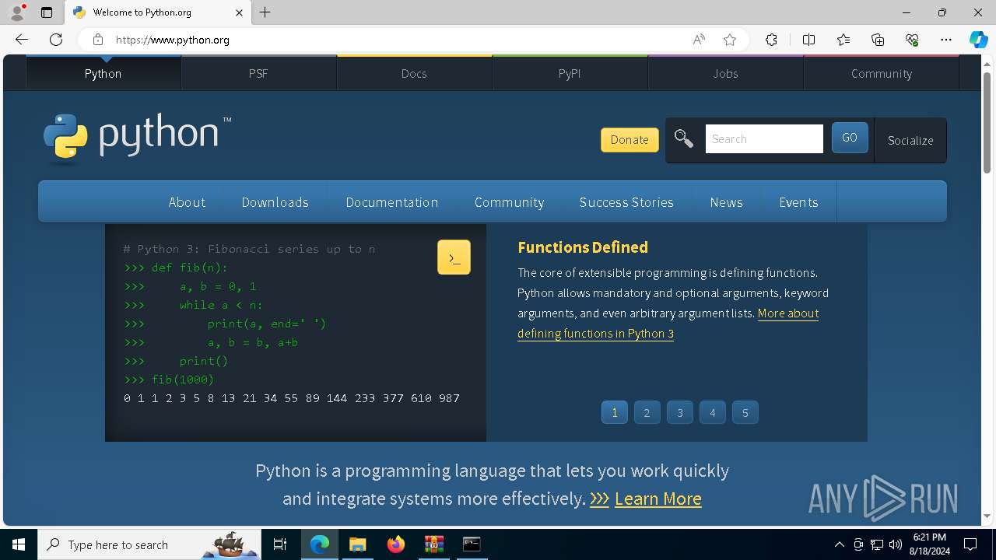
Task: Open Windows Start menu
Action: click(19, 544)
